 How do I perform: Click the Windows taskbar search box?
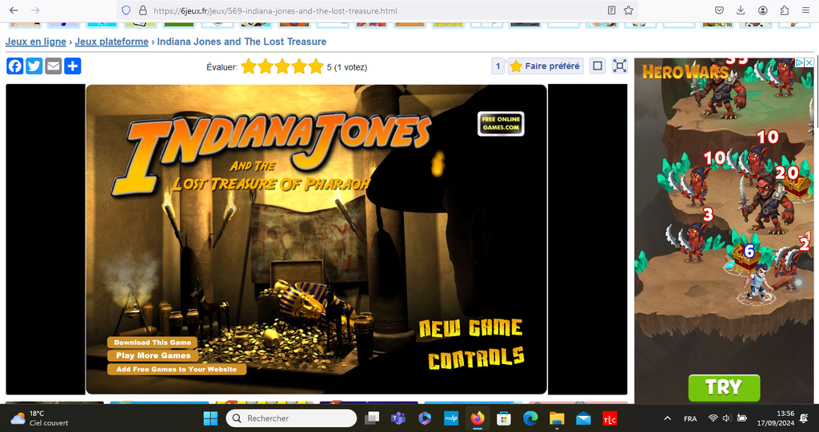pos(291,418)
